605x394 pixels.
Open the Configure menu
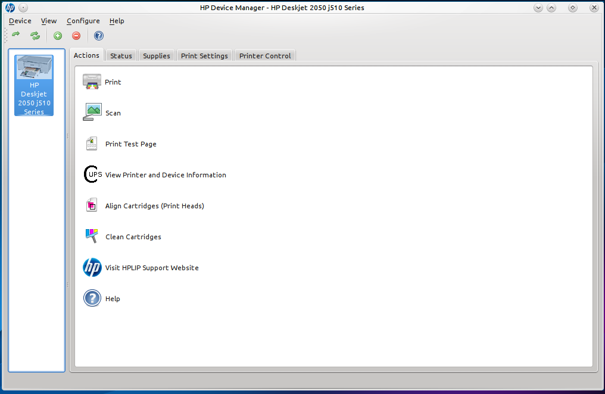point(83,21)
